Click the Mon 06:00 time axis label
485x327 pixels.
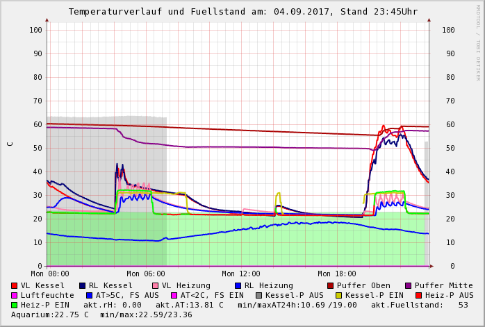[146, 274]
